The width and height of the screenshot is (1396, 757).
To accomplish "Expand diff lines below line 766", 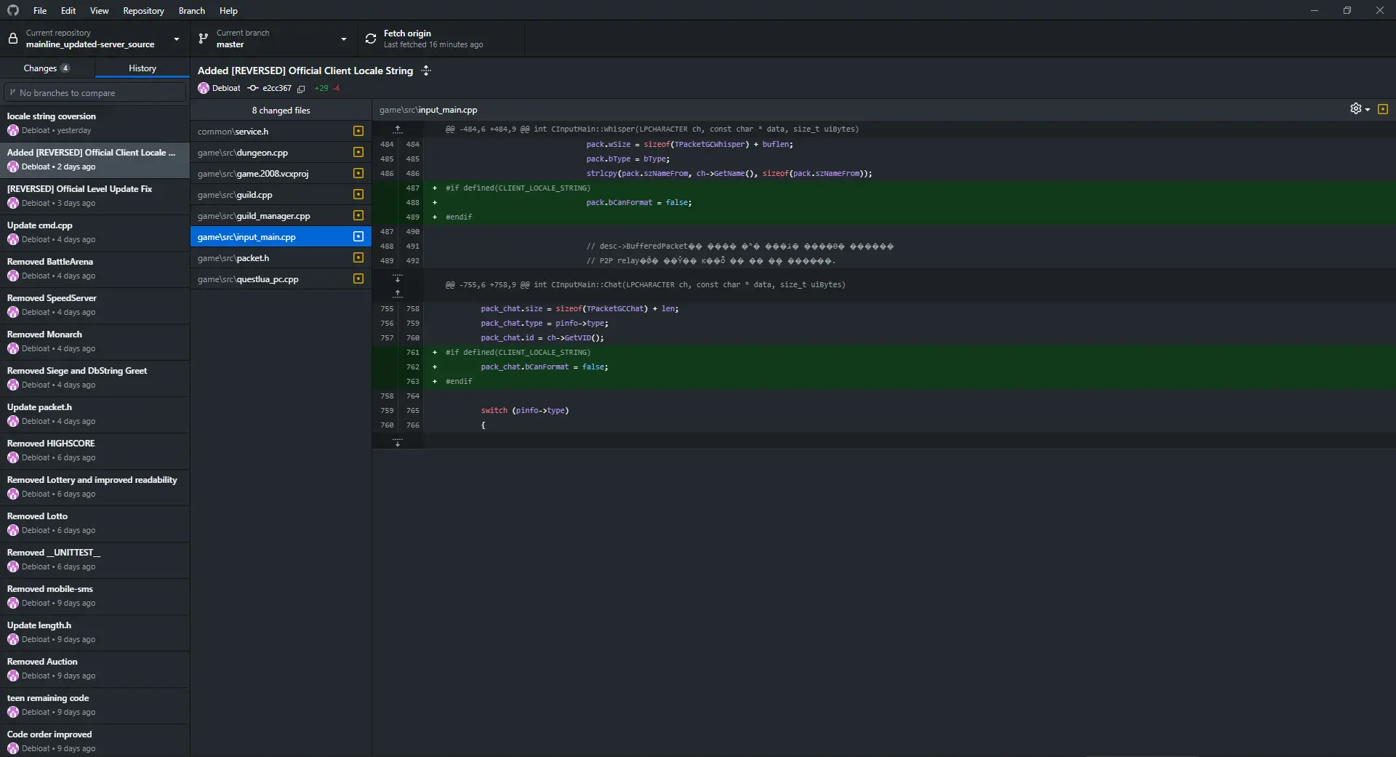I will (x=398, y=441).
